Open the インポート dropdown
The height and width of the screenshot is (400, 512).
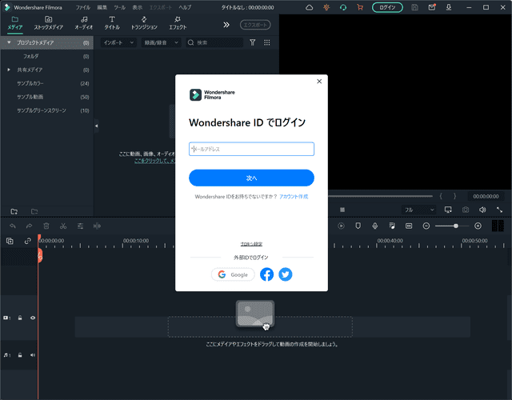(118, 42)
